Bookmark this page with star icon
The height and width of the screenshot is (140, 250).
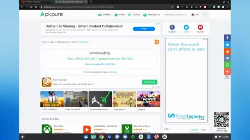[x=172, y=7]
